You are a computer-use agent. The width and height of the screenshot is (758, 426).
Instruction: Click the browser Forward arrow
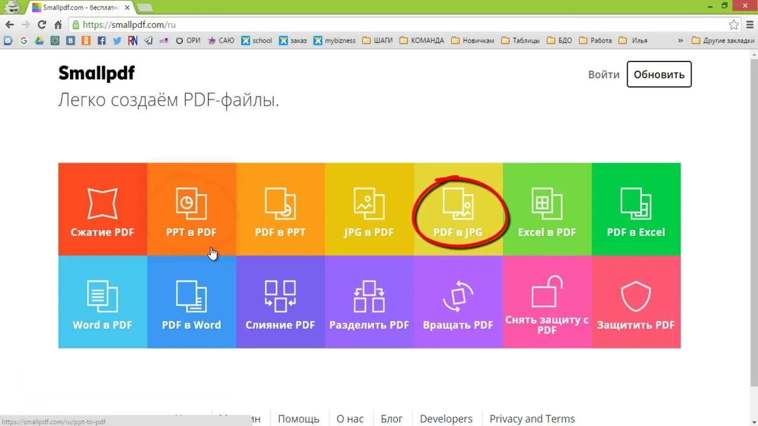click(25, 25)
